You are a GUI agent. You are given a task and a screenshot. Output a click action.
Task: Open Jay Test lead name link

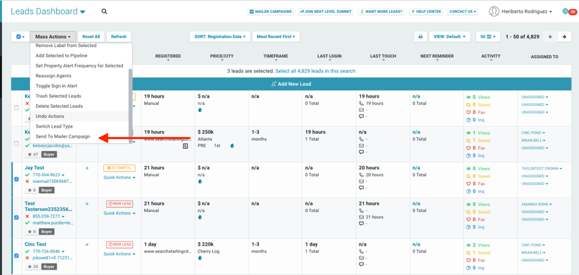(x=34, y=168)
